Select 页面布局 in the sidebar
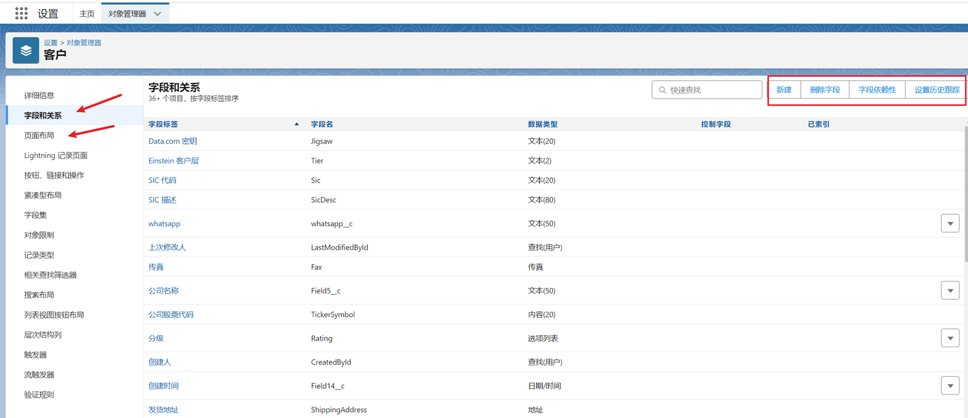The width and height of the screenshot is (968, 418). tap(39, 136)
